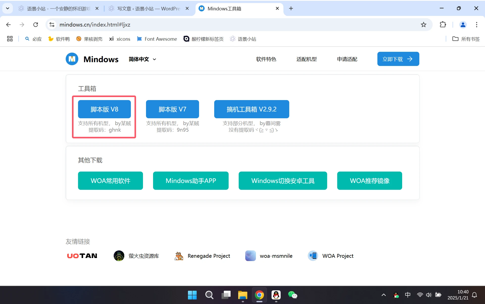
Task: Select the 适配机型 menu item
Action: pyautogui.click(x=306, y=59)
